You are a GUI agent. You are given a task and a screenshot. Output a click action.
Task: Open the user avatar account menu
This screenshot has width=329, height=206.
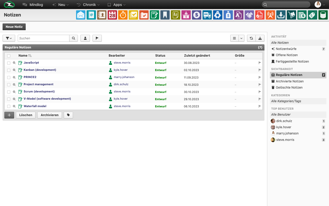[319, 5]
